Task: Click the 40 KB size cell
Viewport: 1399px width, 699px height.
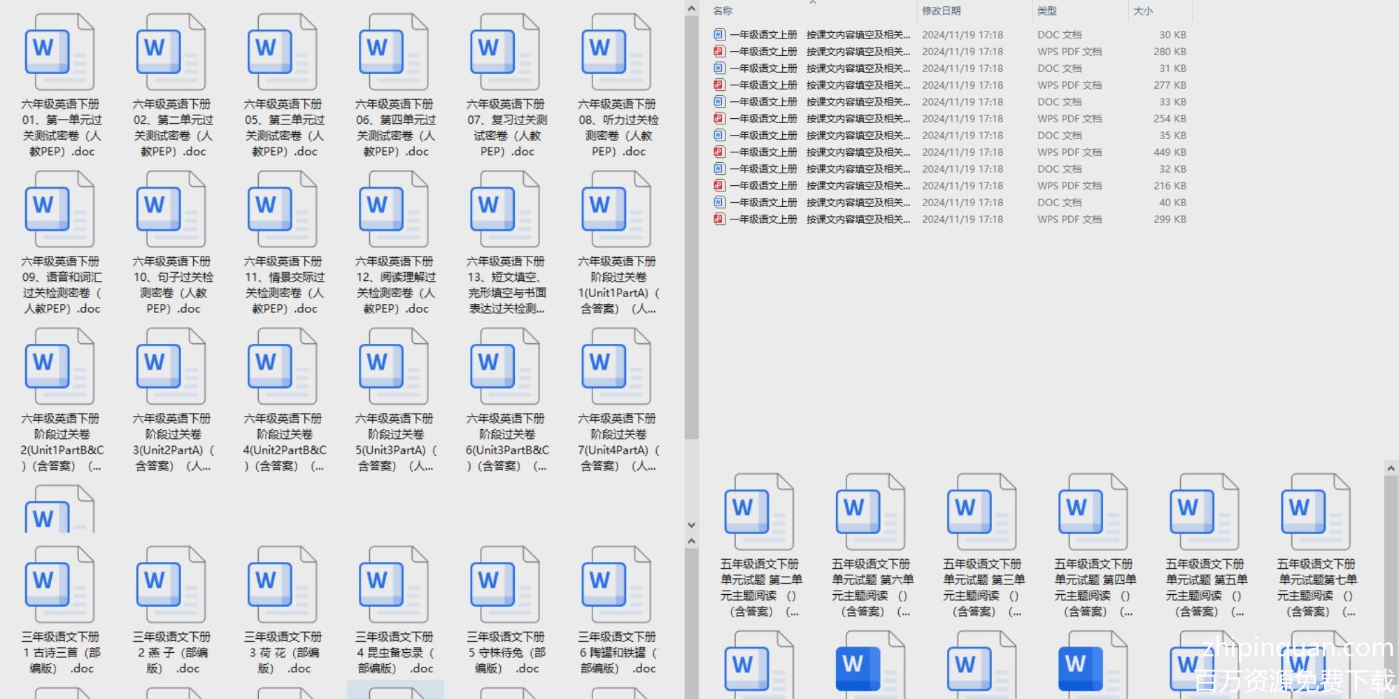Action: coord(1172,202)
